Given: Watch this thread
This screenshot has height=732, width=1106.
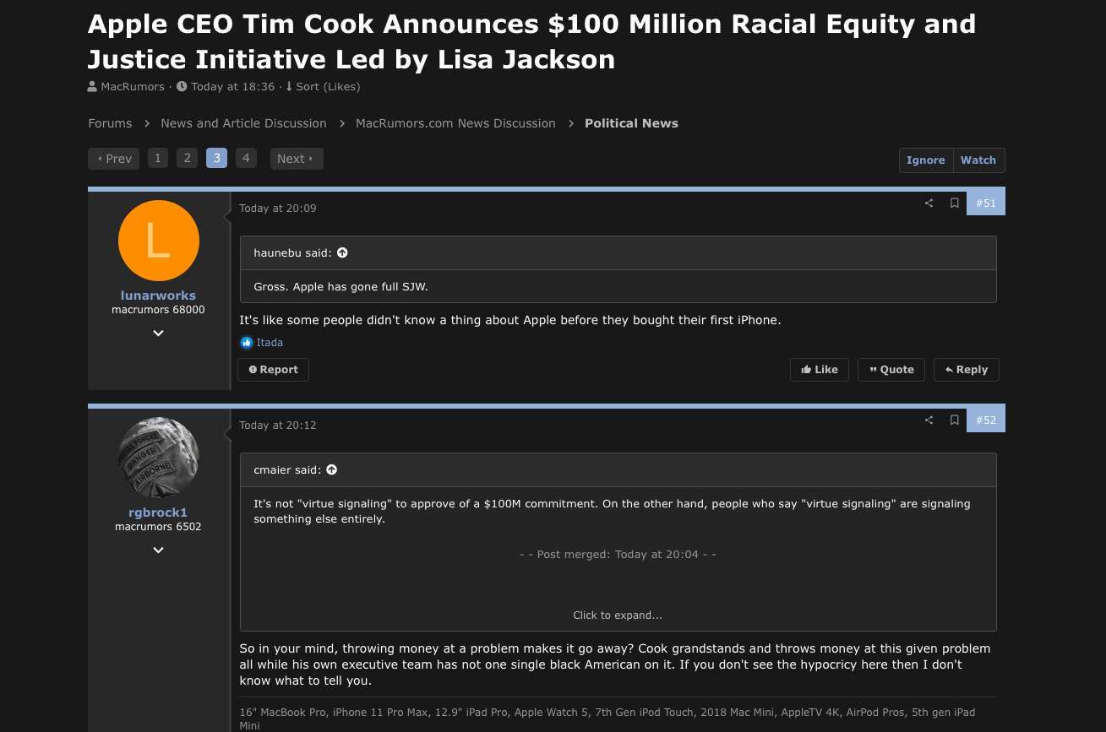Looking at the screenshot, I should (978, 160).
